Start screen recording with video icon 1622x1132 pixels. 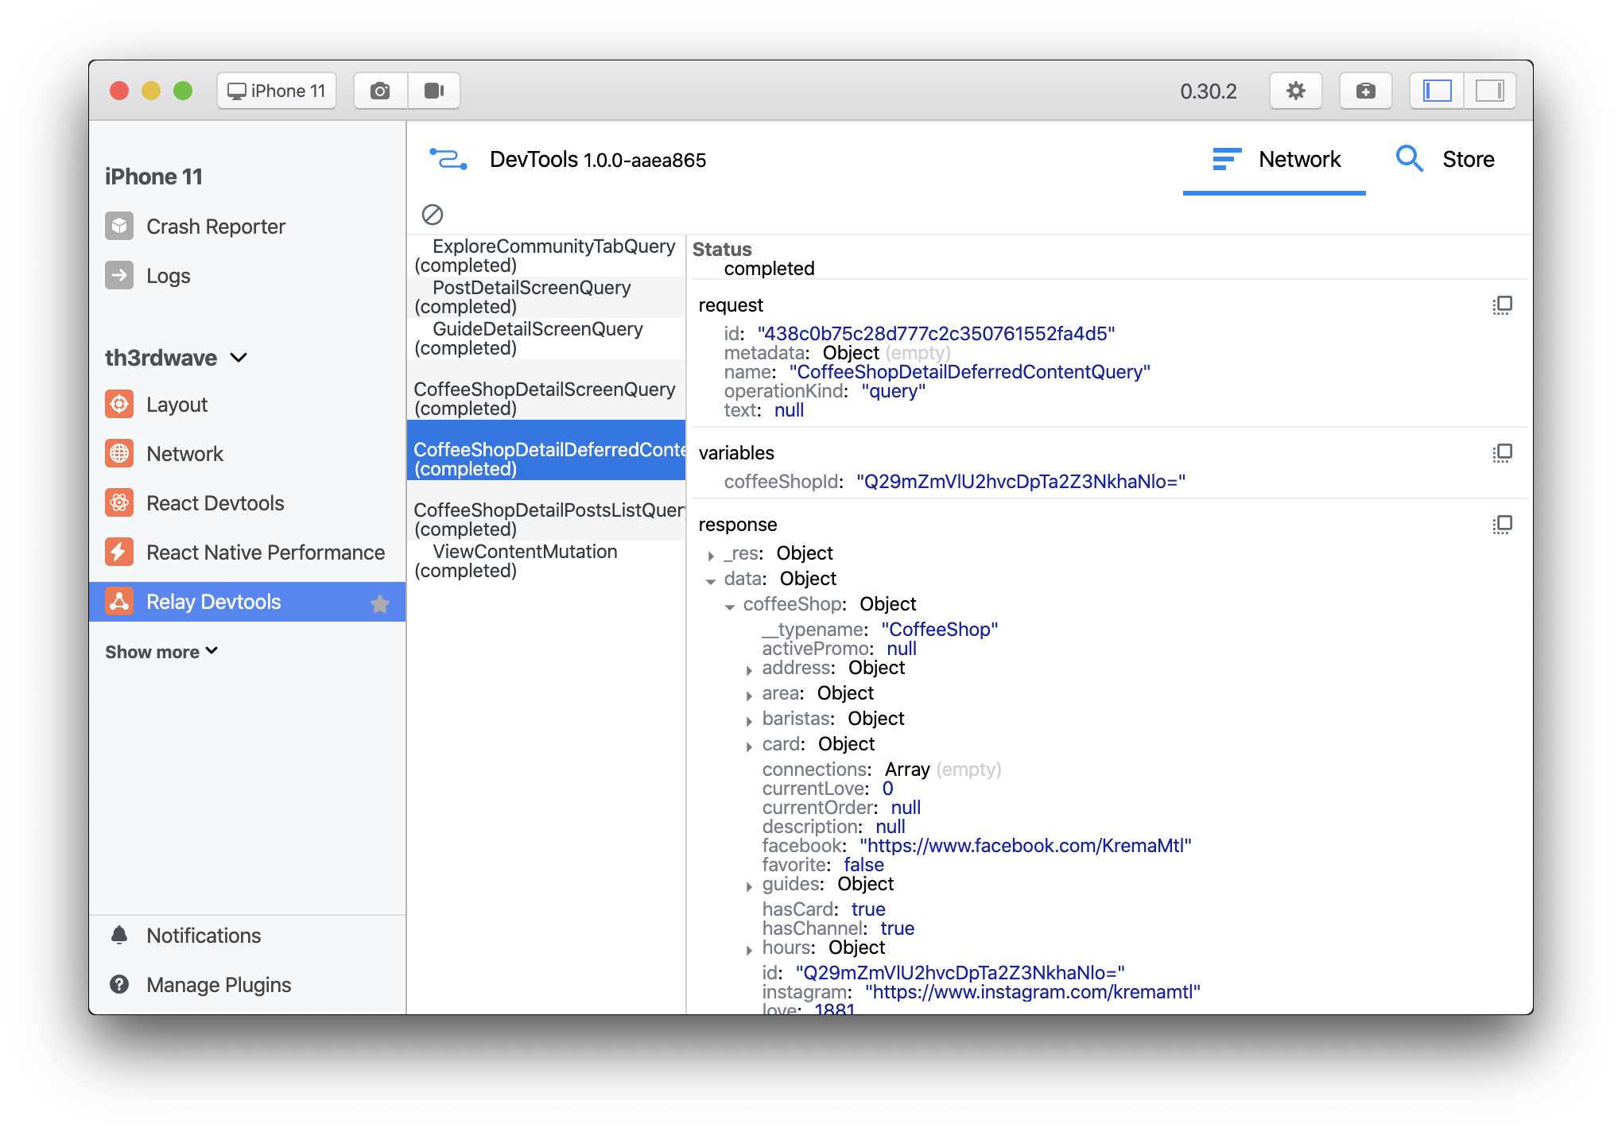pos(434,91)
